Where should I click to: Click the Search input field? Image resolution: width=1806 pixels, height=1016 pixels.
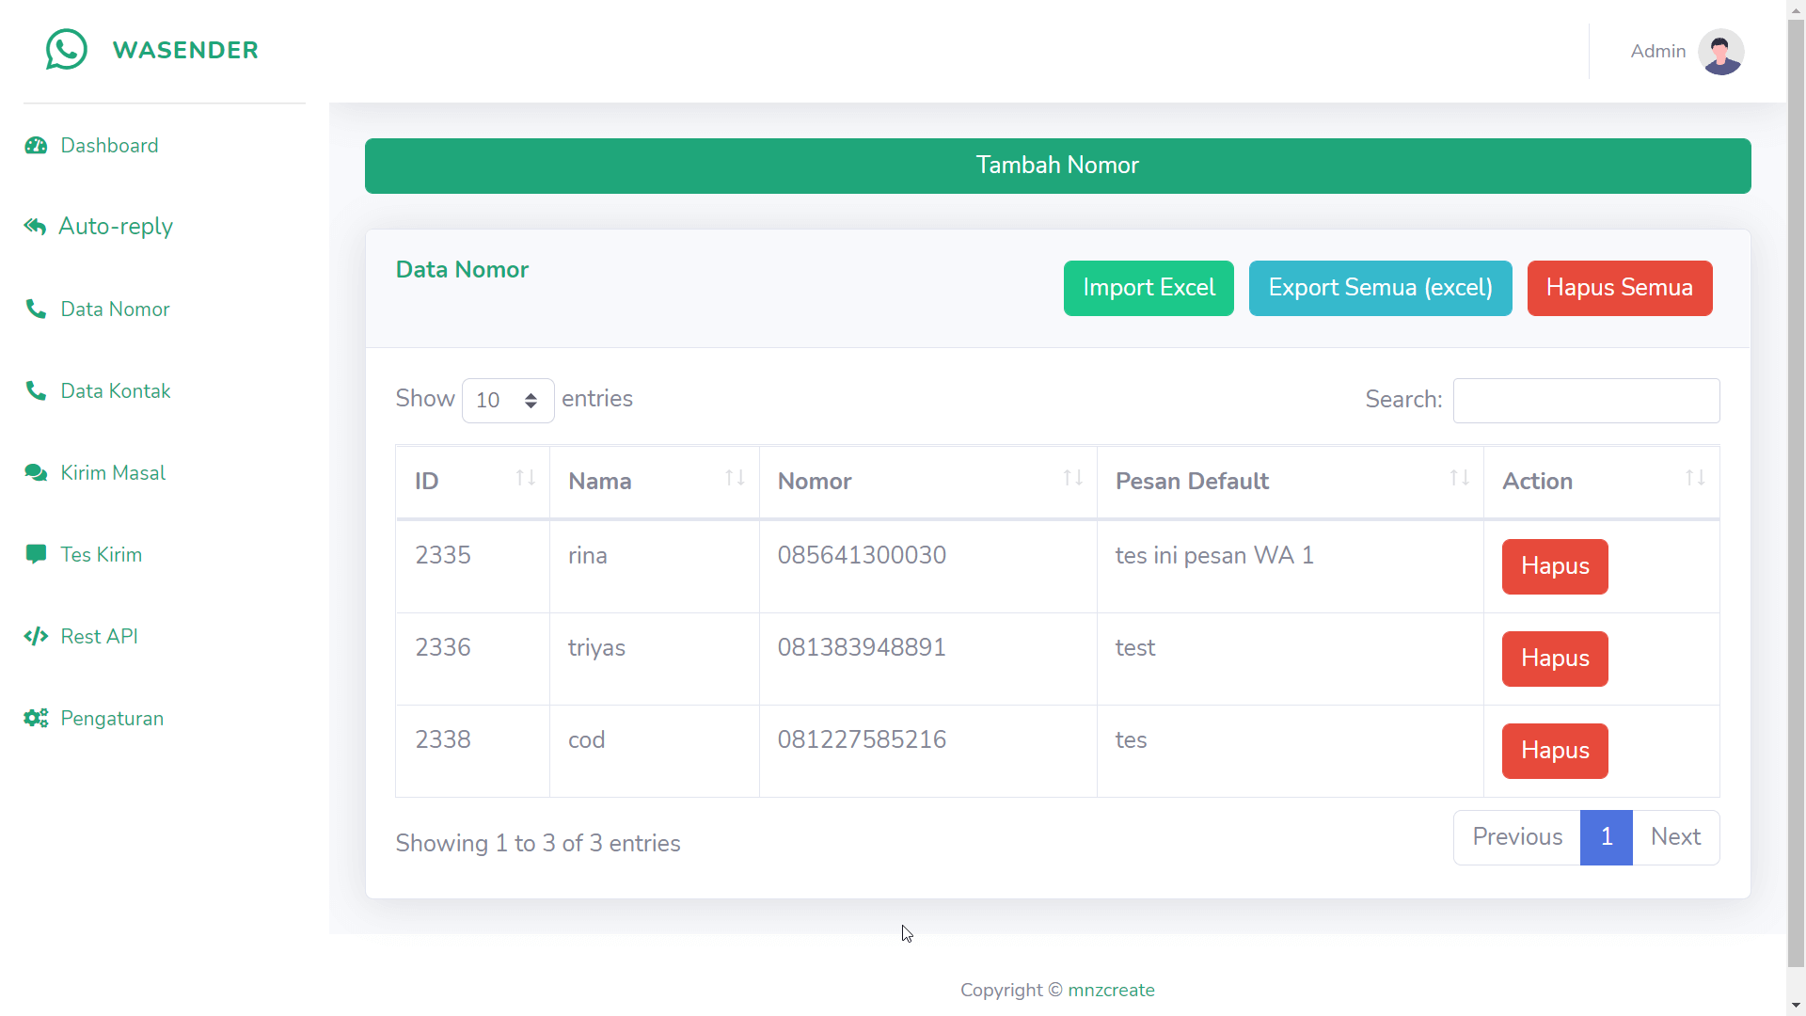click(1586, 401)
